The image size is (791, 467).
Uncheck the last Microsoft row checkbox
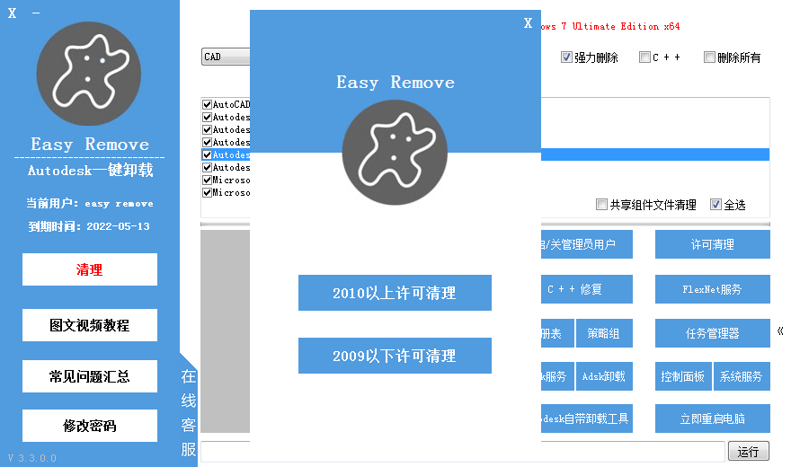[207, 192]
